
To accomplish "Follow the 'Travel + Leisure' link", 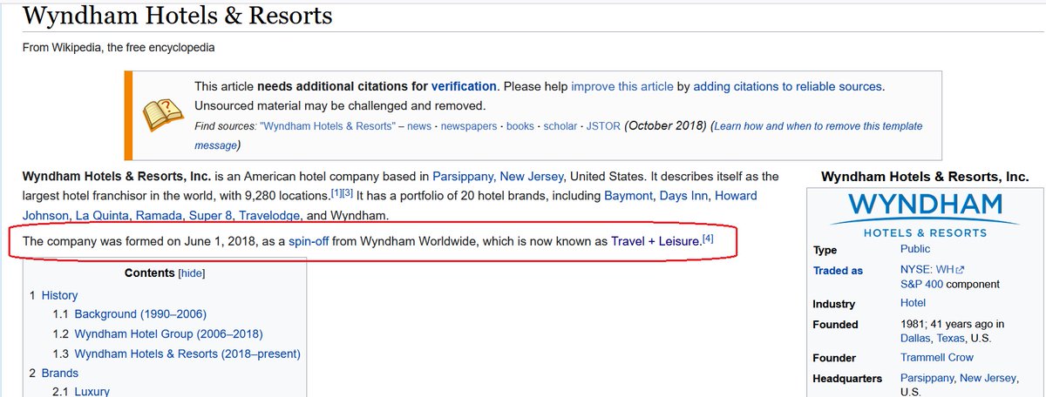I will [x=655, y=240].
